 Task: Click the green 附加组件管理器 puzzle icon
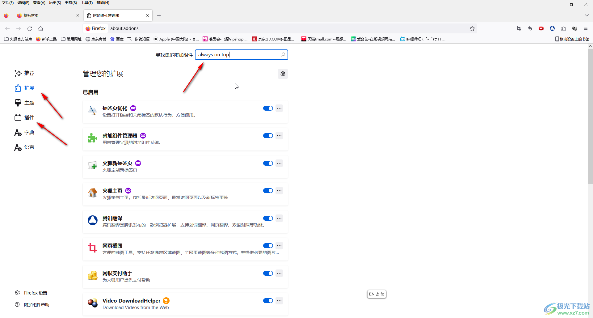coord(93,138)
